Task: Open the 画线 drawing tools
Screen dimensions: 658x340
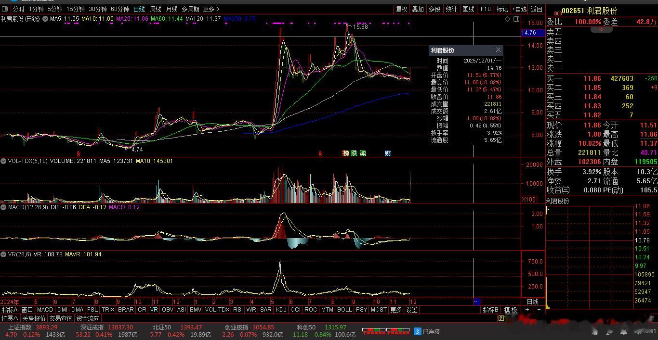Action: pyautogui.click(x=468, y=9)
